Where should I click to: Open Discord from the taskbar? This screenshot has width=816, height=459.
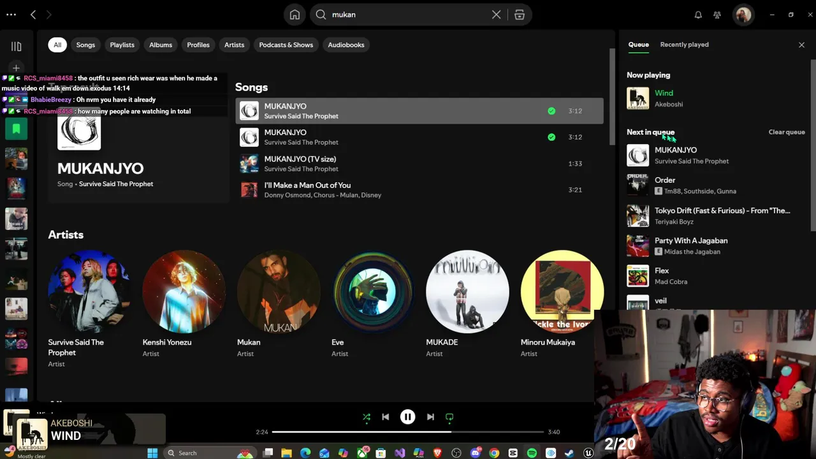475,453
